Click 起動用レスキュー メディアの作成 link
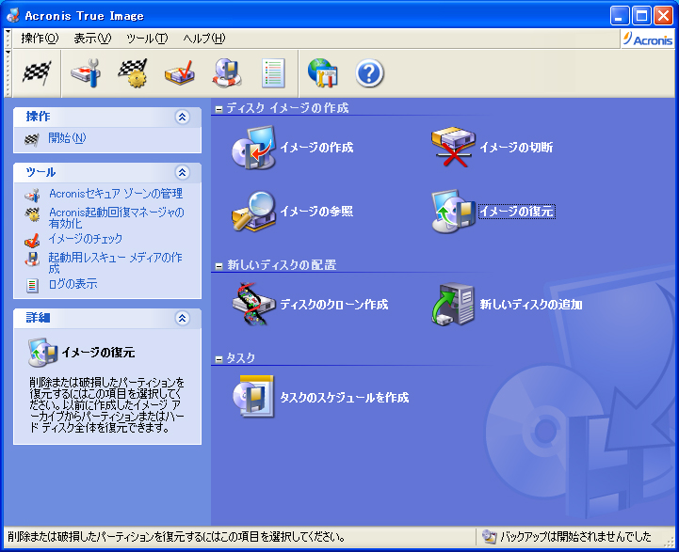This screenshot has height=552, width=679. (115, 262)
